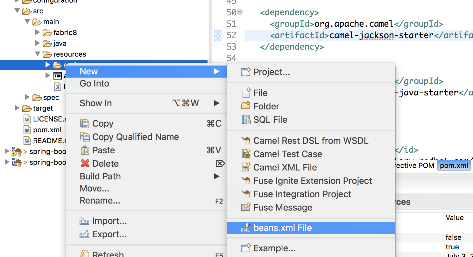Click the pom.xml Maven file icon
473x257 pixels.
click(x=27, y=130)
